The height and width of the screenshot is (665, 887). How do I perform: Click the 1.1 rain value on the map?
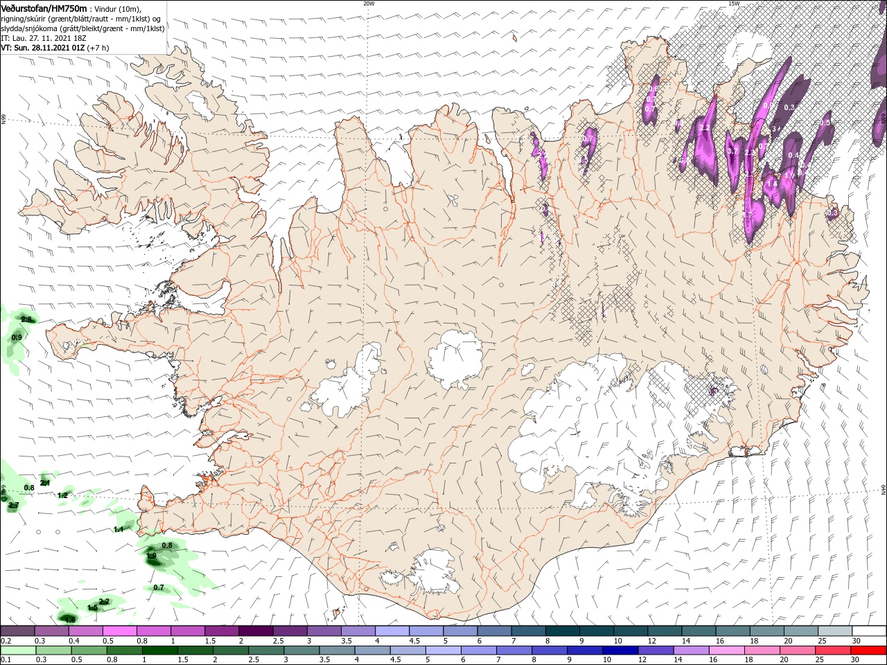tap(118, 529)
